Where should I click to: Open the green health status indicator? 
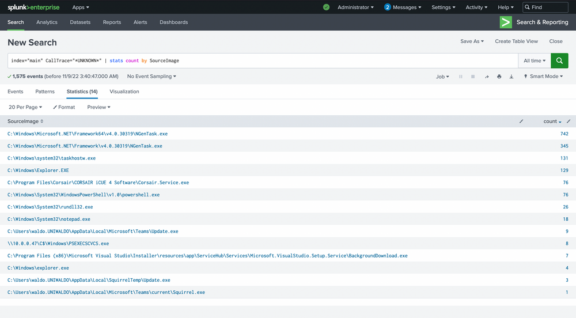[x=326, y=7]
